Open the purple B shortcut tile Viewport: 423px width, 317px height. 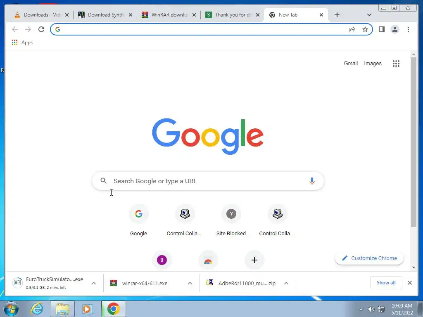pyautogui.click(x=162, y=260)
